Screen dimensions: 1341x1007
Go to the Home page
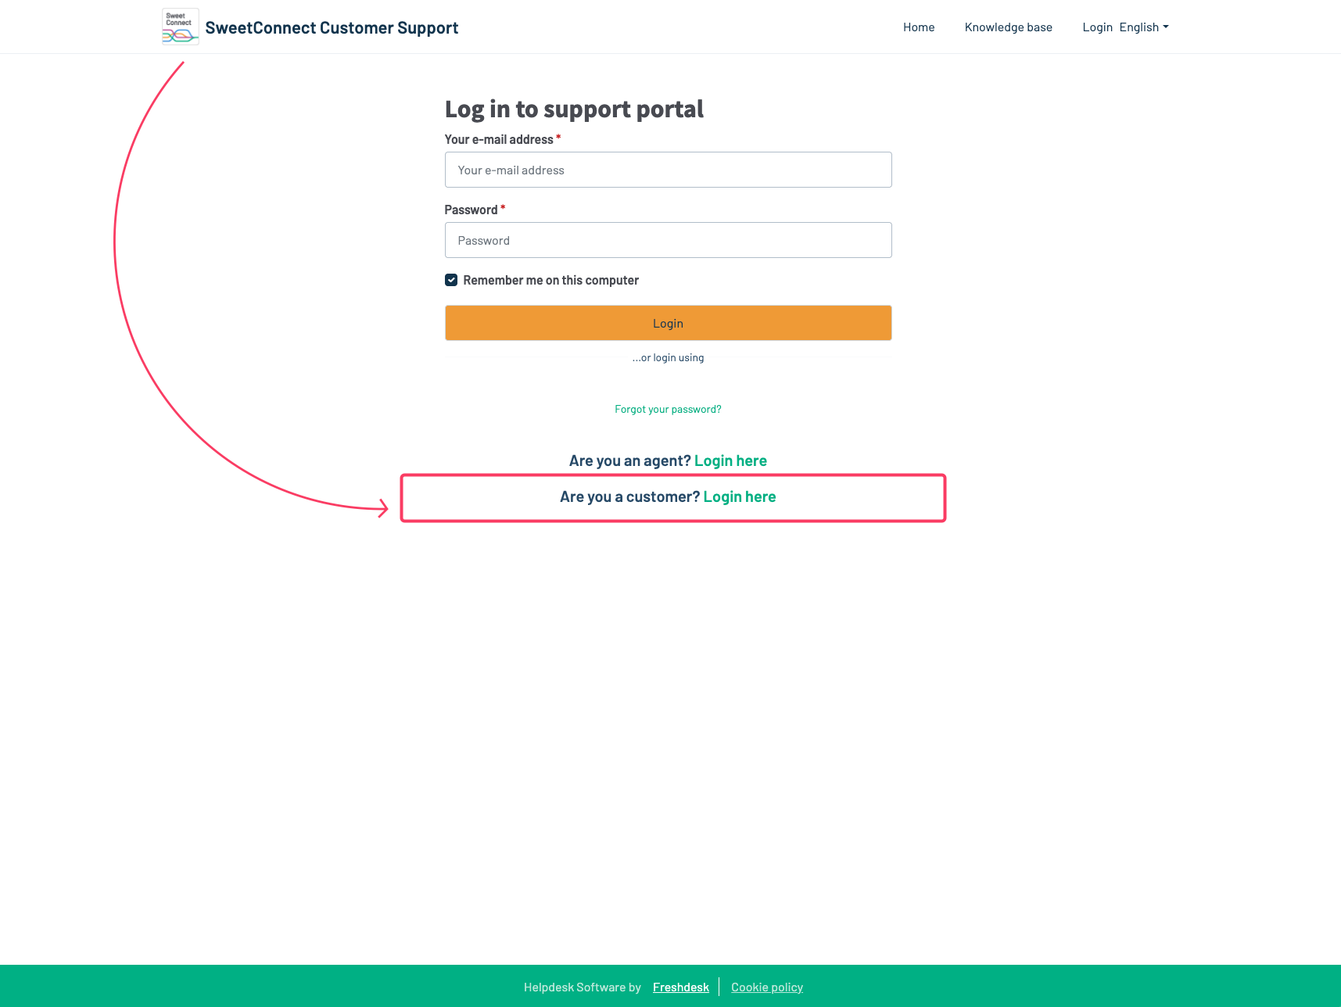(x=919, y=27)
